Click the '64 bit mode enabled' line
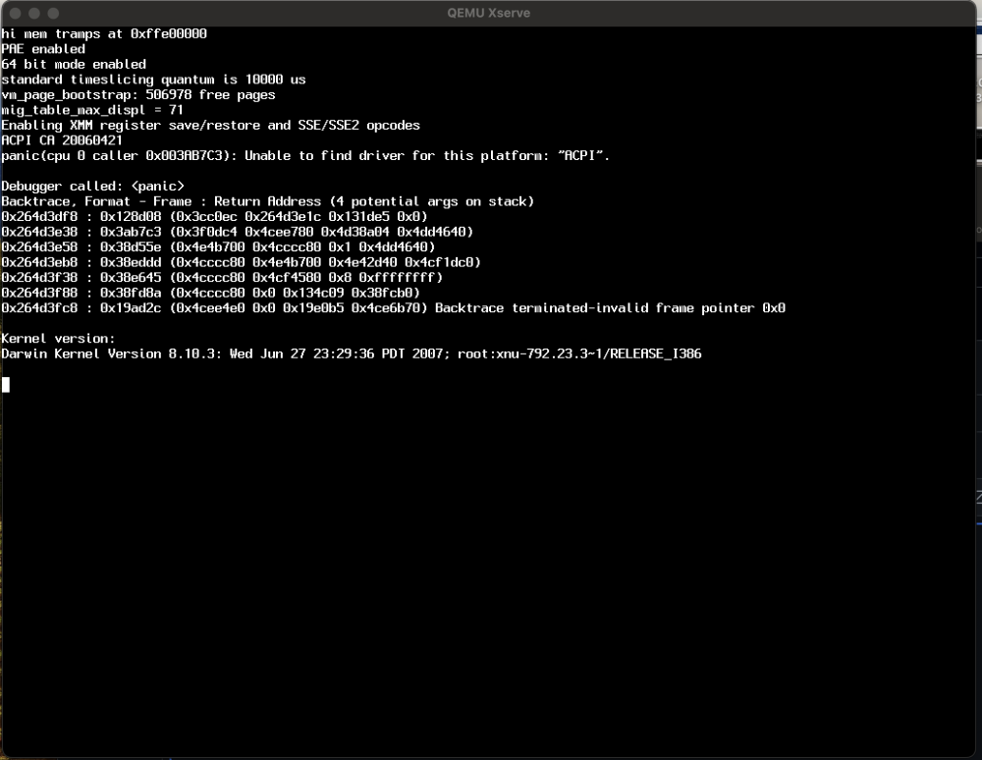 pos(74,65)
